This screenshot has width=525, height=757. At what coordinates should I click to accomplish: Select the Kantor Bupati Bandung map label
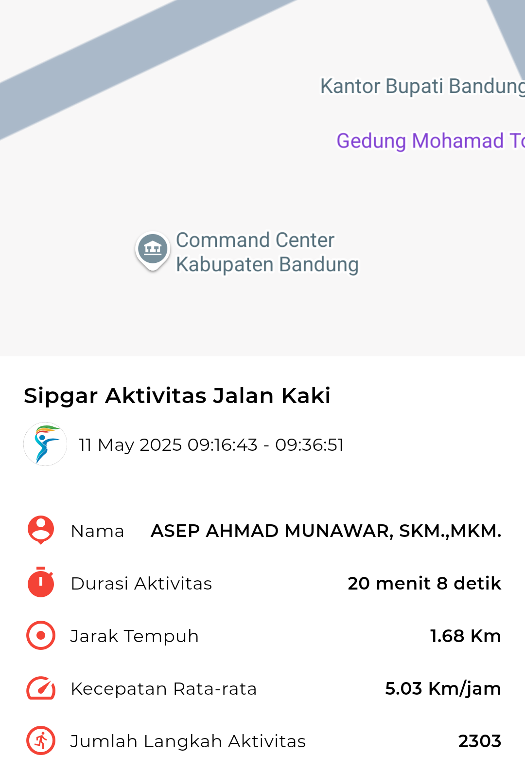click(422, 86)
